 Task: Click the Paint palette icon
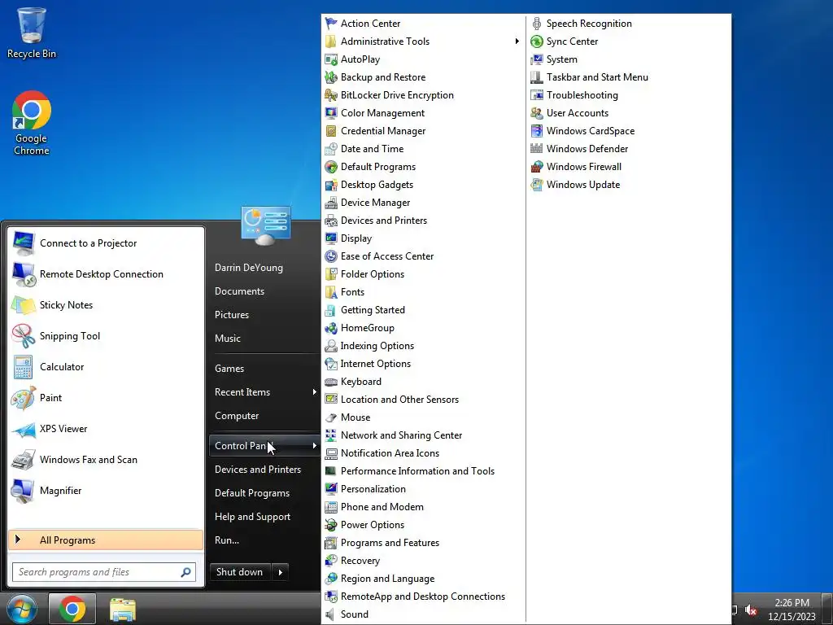24,397
